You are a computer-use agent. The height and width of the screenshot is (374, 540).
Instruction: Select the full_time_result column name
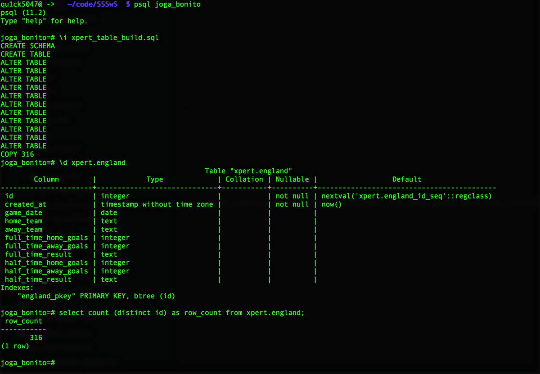[x=38, y=254]
